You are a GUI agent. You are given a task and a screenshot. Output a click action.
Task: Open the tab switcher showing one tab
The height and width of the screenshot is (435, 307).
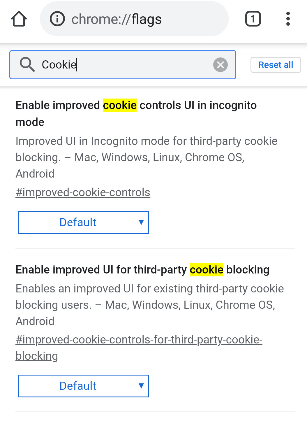[253, 19]
